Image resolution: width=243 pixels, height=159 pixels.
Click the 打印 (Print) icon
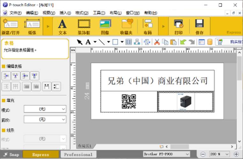click(178, 26)
